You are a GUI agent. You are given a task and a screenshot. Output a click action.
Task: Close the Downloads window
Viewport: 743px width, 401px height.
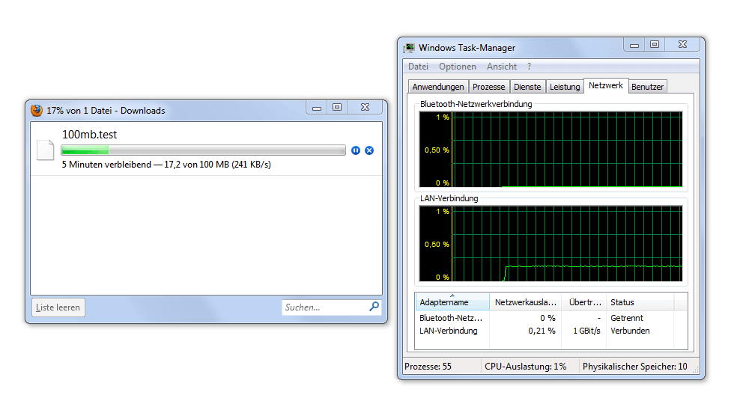pos(365,108)
